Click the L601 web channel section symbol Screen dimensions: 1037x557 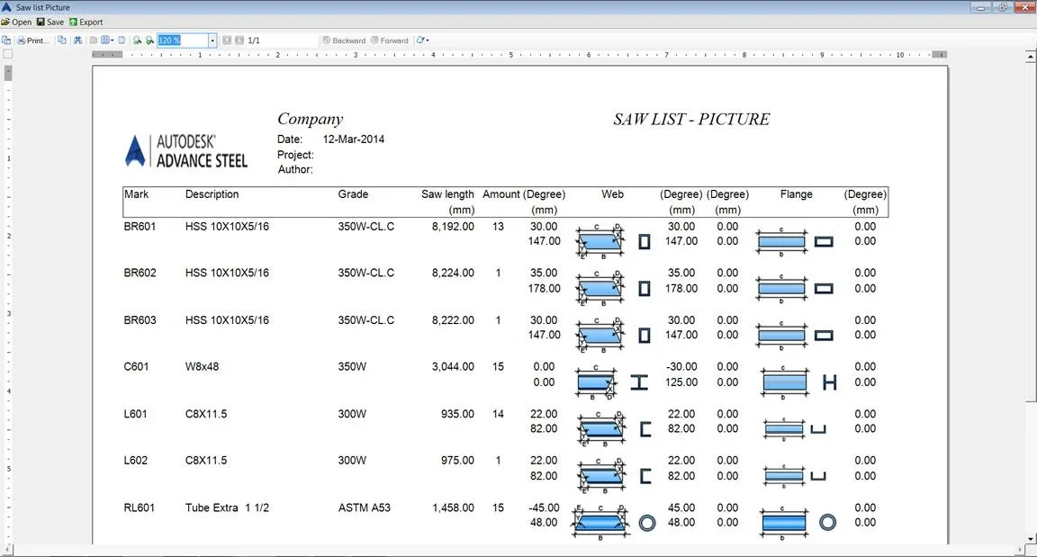pos(646,429)
